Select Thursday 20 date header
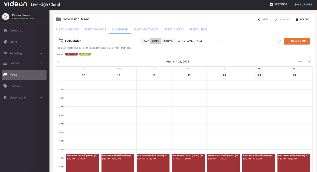317x172 pixels. (x=224, y=75)
